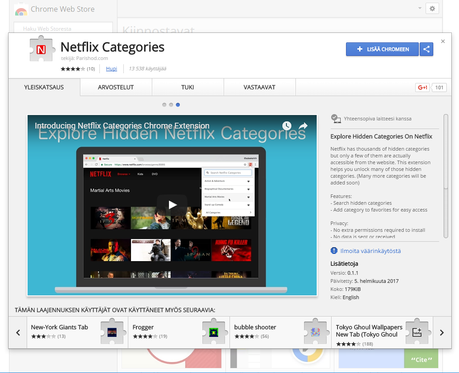Click the video share arrow icon
This screenshot has width=459, height=373.
[x=303, y=126]
